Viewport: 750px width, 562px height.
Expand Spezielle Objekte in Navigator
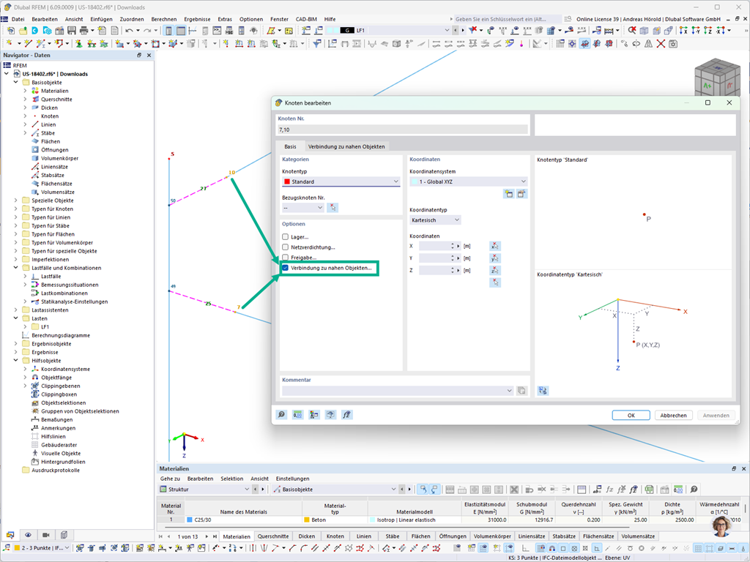[16, 201]
